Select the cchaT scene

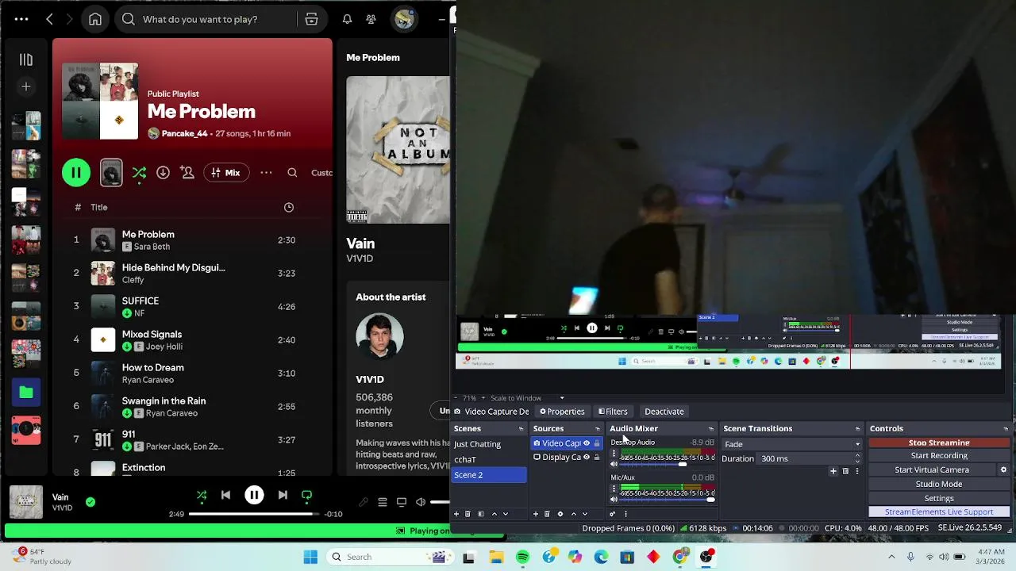pyautogui.click(x=488, y=459)
